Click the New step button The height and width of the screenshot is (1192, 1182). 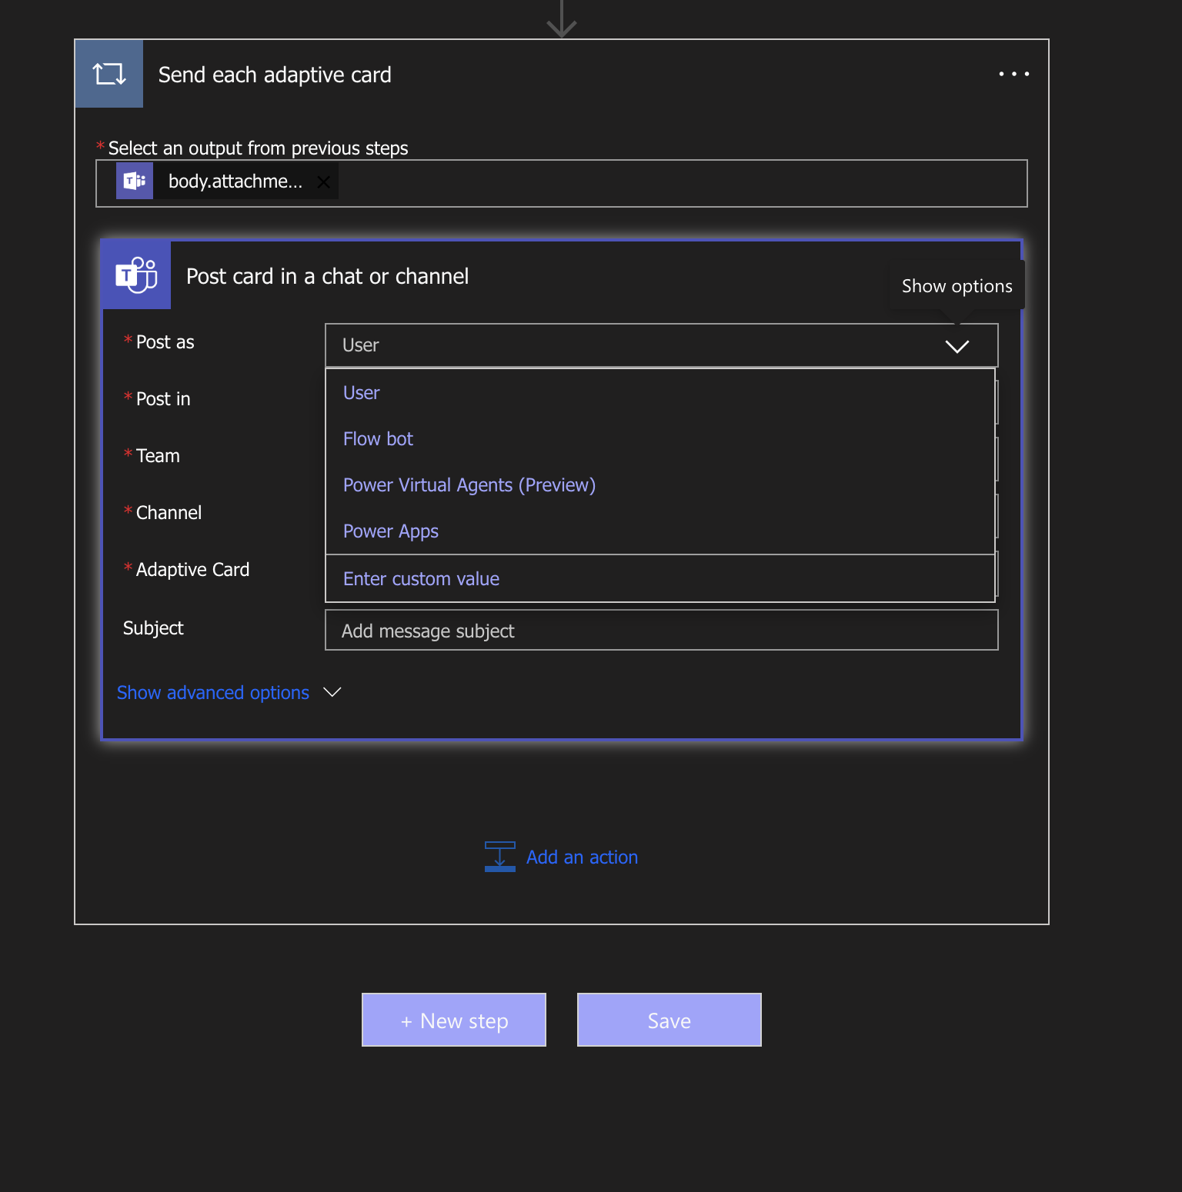[454, 1020]
